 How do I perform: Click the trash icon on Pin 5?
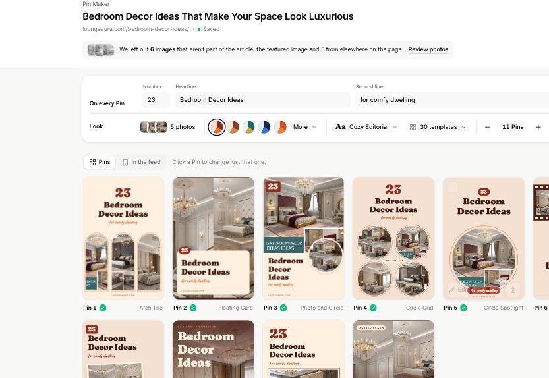[513, 290]
